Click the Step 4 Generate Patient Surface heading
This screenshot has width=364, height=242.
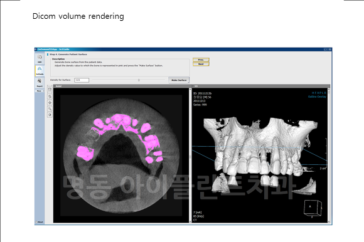[68, 55]
